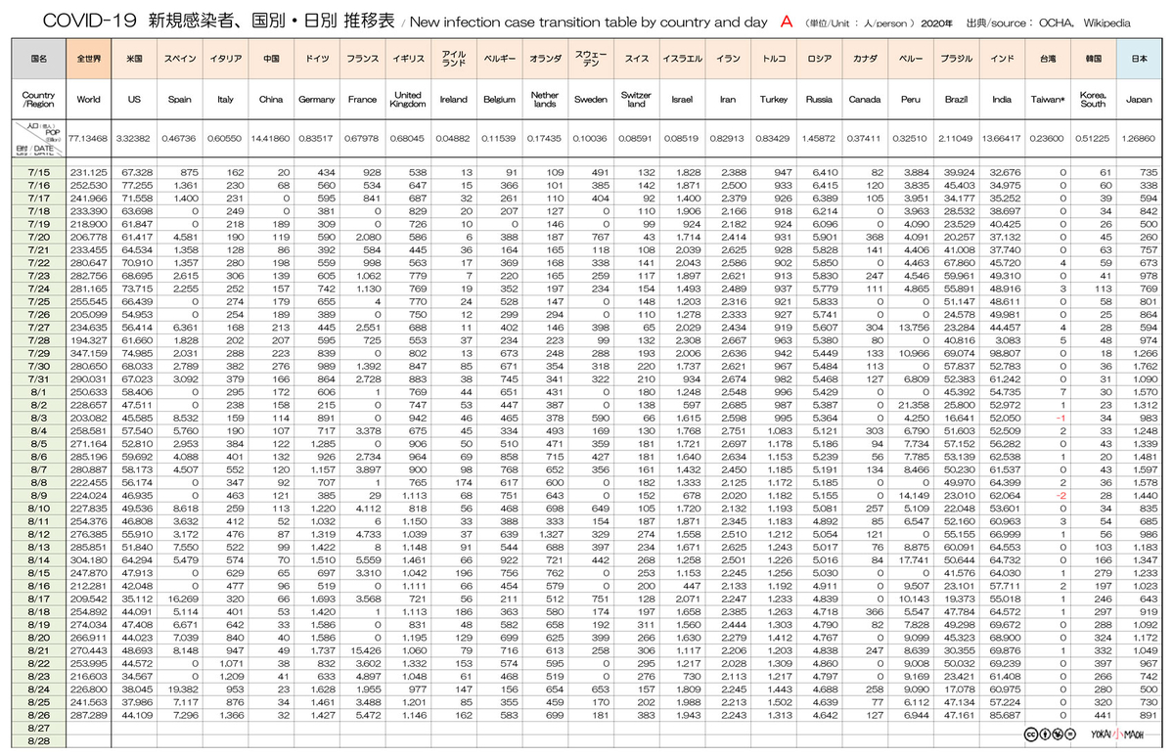Select China population value 14.41860

271,140
